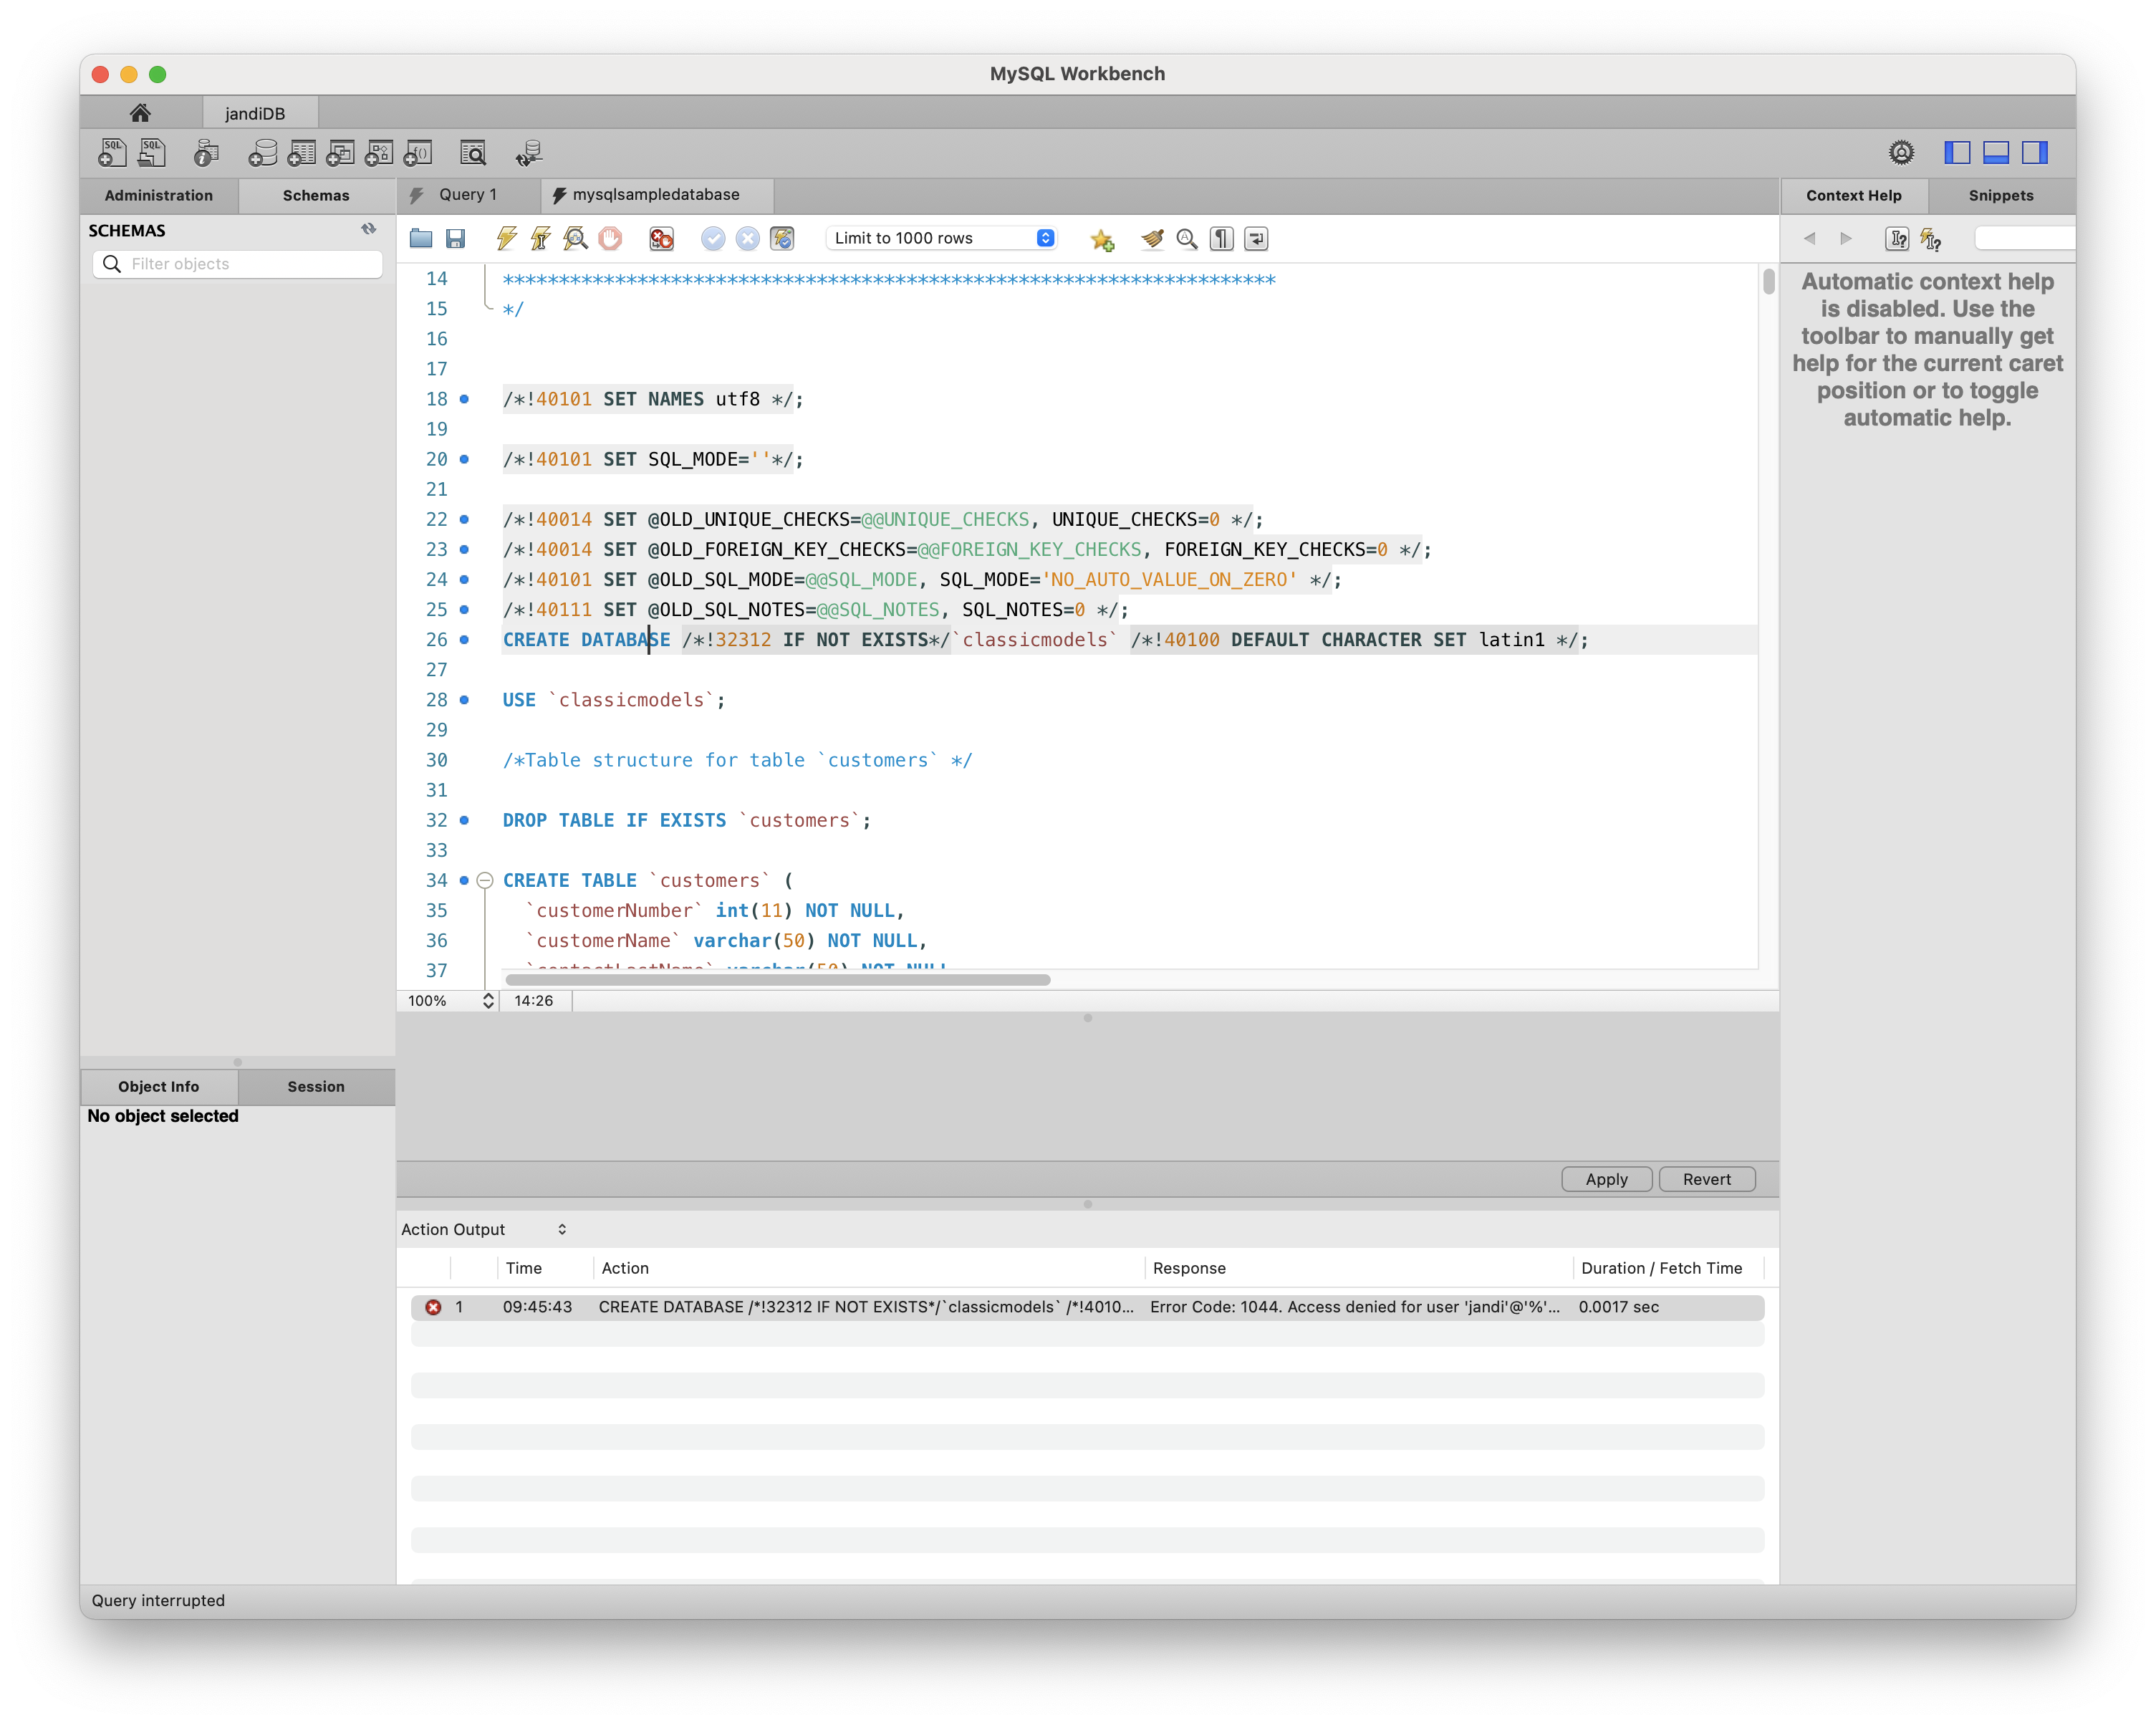Image resolution: width=2156 pixels, height=1725 pixels.
Task: Open find panel magnifier icon
Action: 1187,238
